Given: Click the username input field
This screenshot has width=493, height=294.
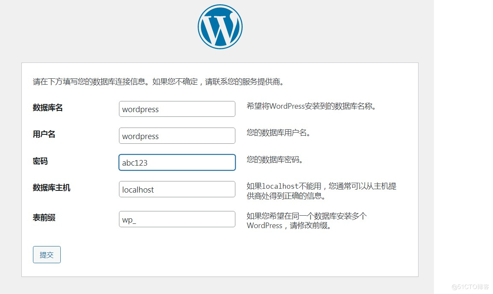Looking at the screenshot, I should point(177,136).
